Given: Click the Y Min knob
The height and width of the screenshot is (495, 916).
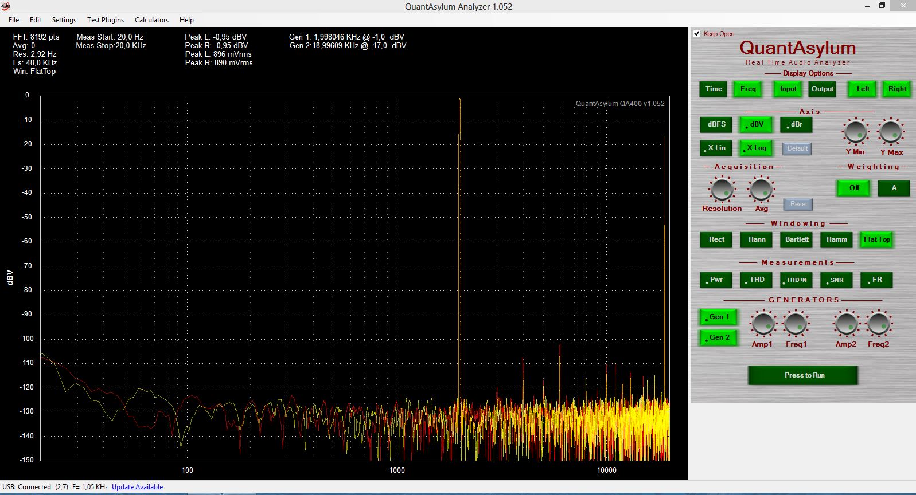Looking at the screenshot, I should click(855, 132).
